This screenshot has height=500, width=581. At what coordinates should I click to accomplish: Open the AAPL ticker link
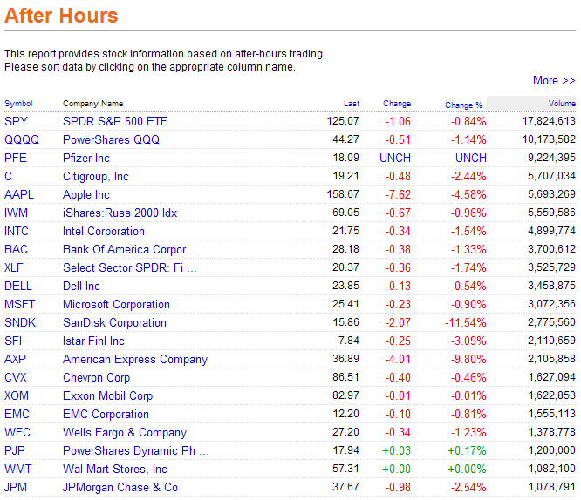(20, 194)
